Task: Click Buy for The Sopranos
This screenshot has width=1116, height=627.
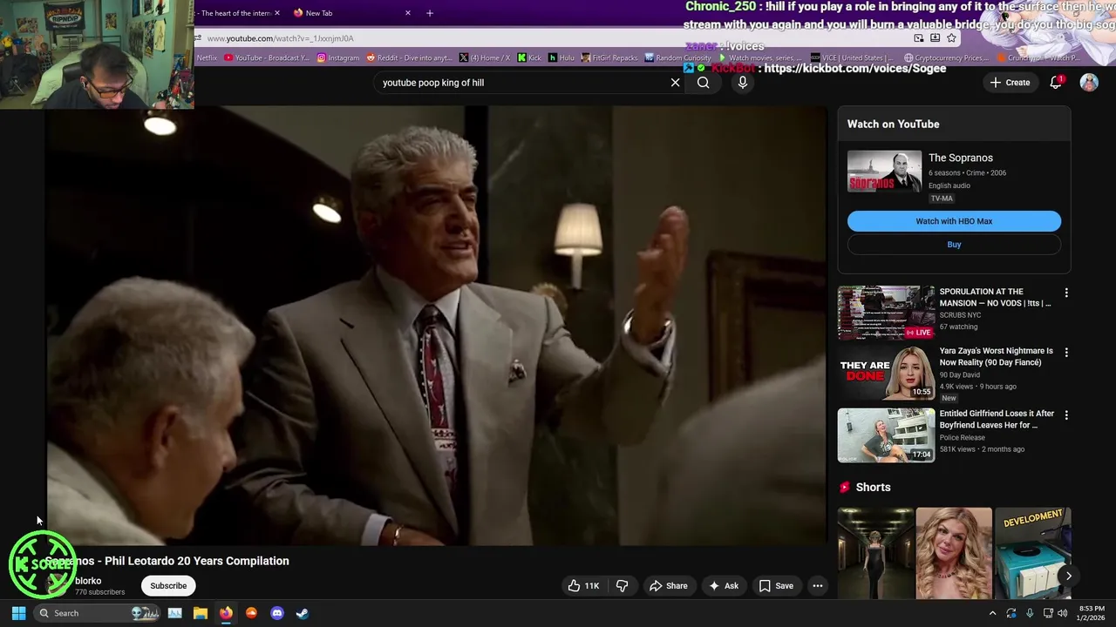Action: [954, 245]
